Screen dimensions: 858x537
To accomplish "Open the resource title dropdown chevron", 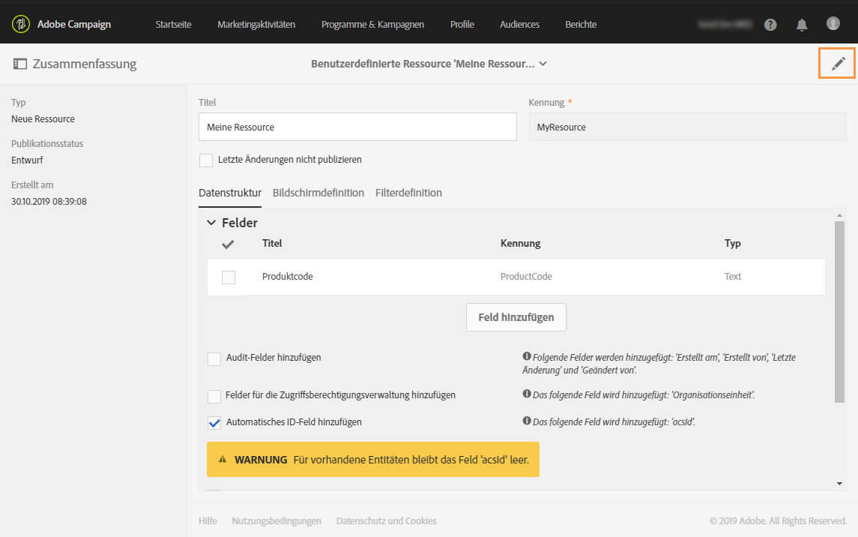I will point(543,64).
